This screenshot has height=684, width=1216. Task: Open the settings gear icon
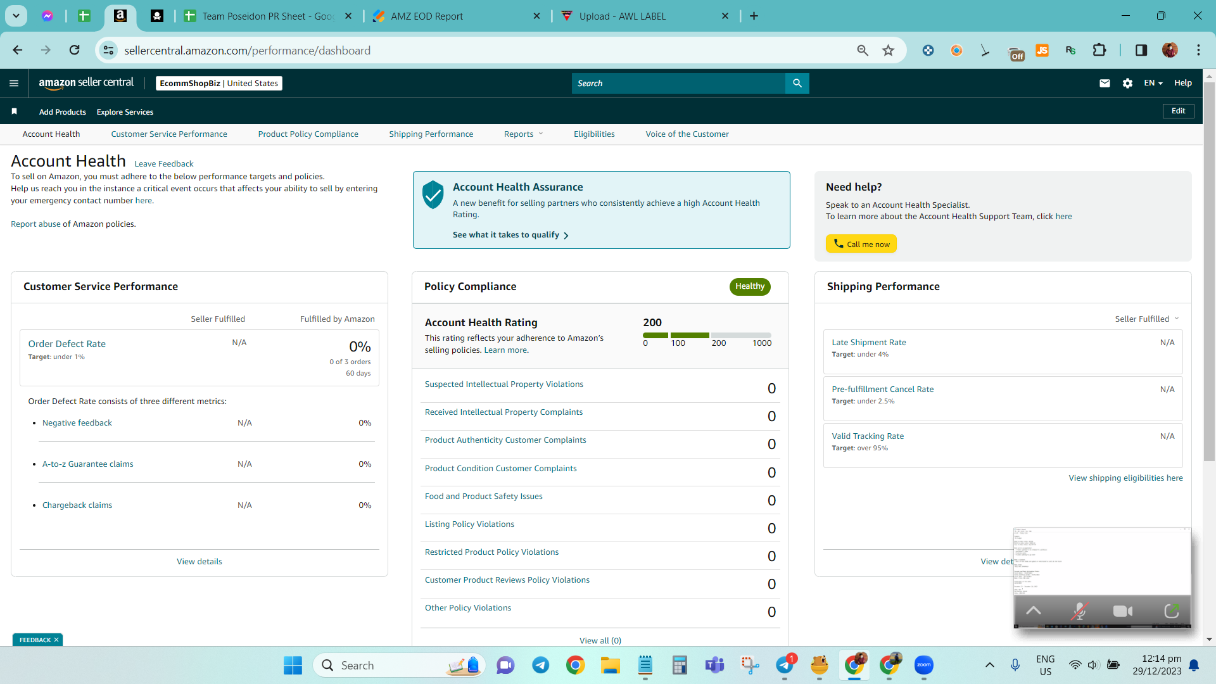1127,83
